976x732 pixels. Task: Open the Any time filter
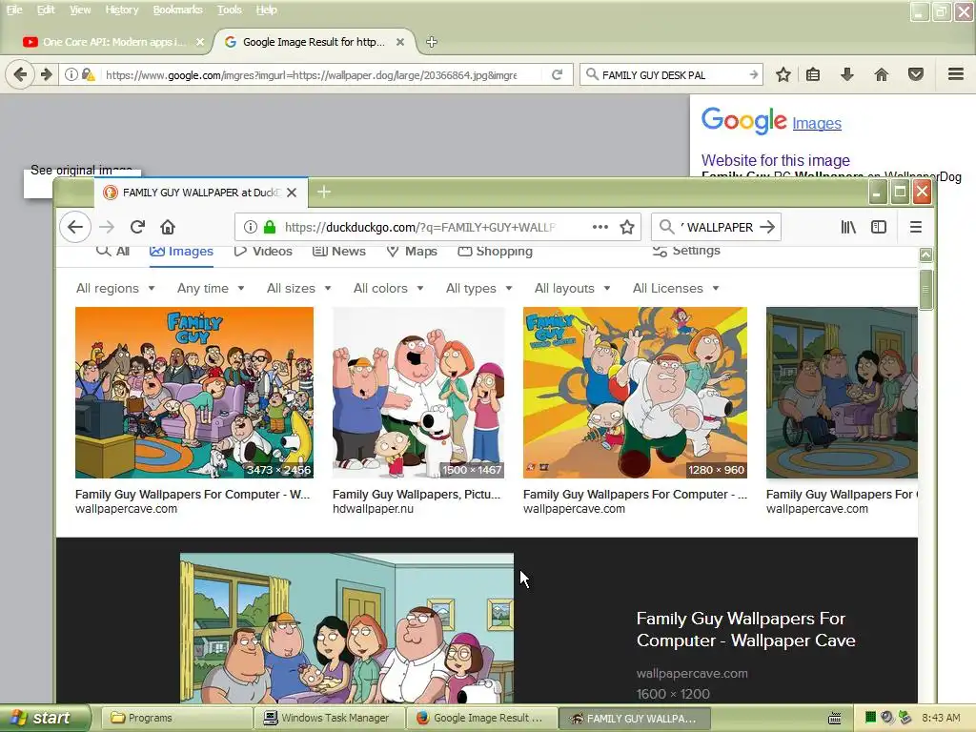tap(211, 288)
